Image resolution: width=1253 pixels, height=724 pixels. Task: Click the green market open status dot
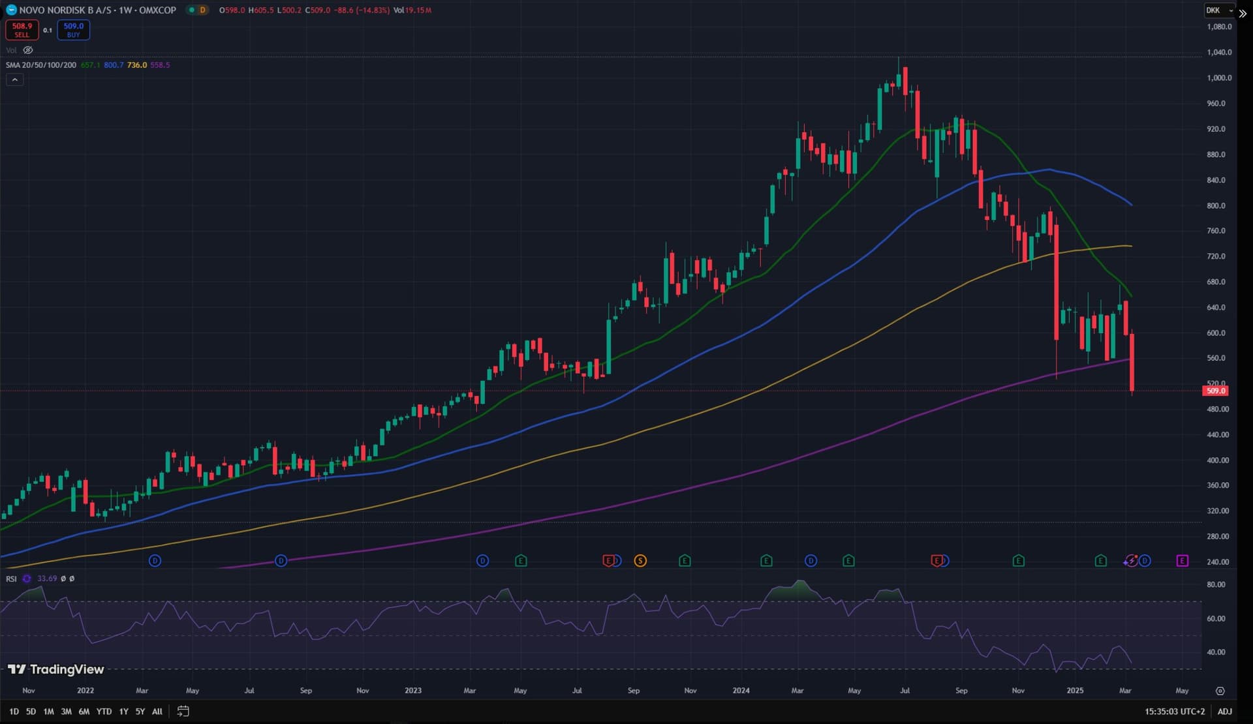191,10
